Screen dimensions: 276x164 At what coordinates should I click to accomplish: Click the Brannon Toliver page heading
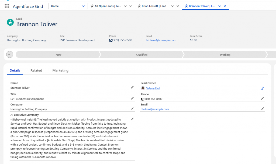coord(37,24)
